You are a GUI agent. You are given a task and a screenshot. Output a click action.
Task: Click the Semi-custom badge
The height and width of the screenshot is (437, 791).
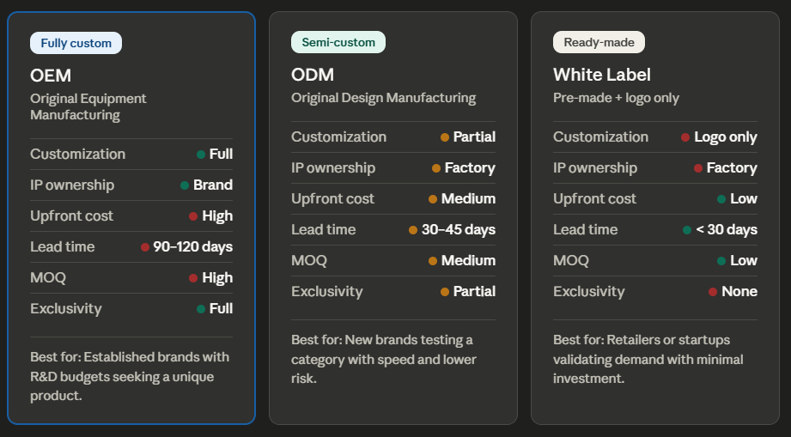point(338,42)
